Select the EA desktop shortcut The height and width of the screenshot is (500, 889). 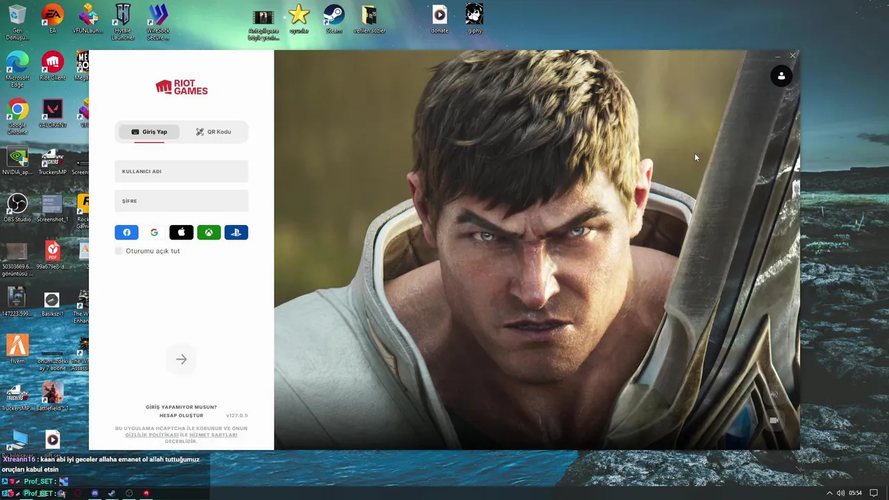click(x=53, y=19)
